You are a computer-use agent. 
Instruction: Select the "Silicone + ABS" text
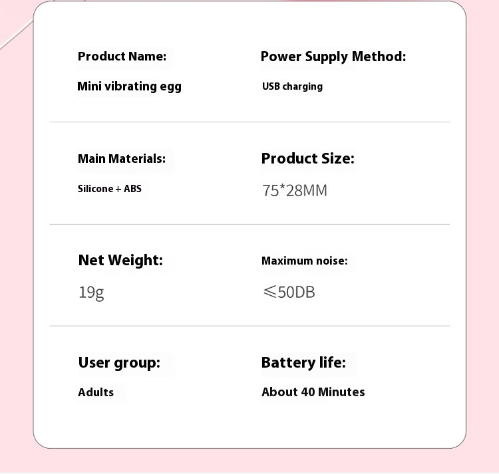(x=110, y=189)
